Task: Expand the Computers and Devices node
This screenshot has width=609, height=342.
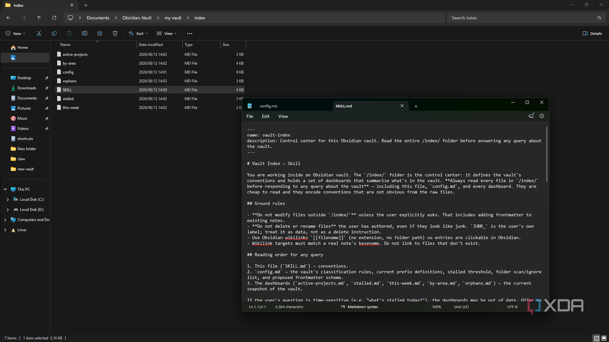Action: [5, 220]
